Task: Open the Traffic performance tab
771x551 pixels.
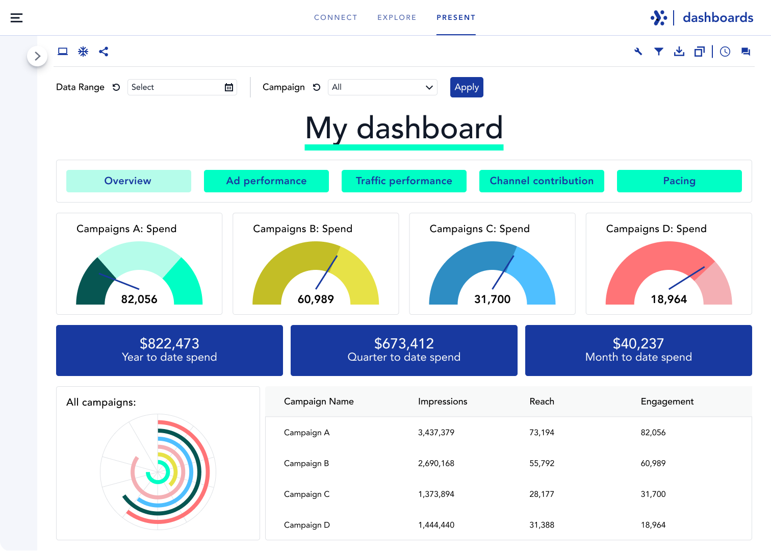Action: [x=404, y=181]
